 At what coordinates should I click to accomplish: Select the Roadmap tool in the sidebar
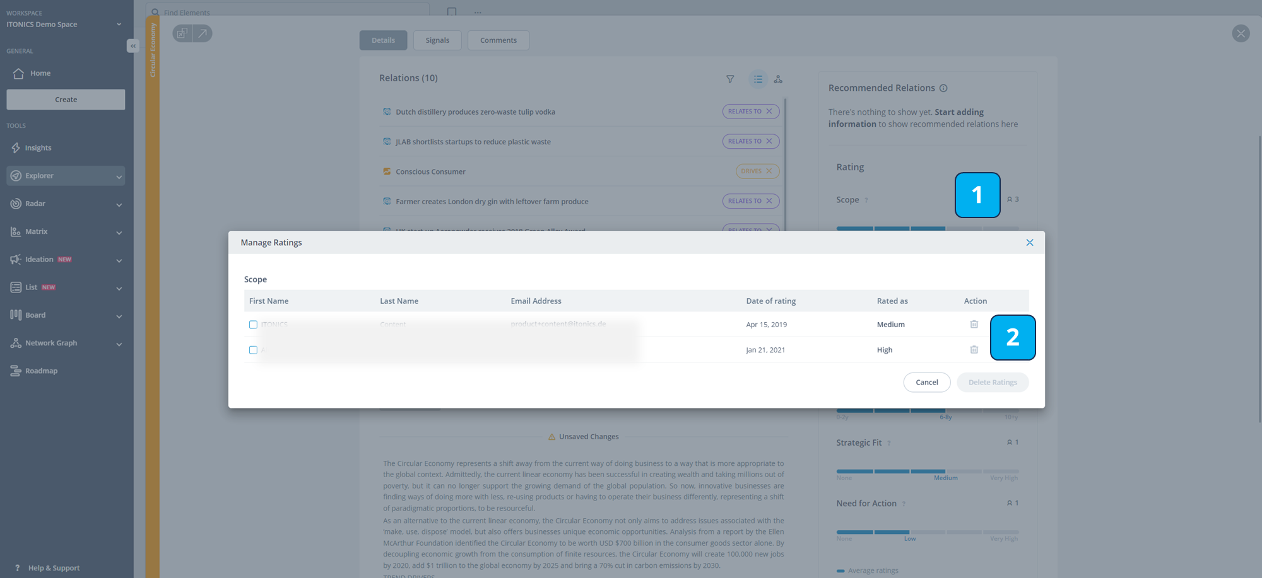pos(42,371)
